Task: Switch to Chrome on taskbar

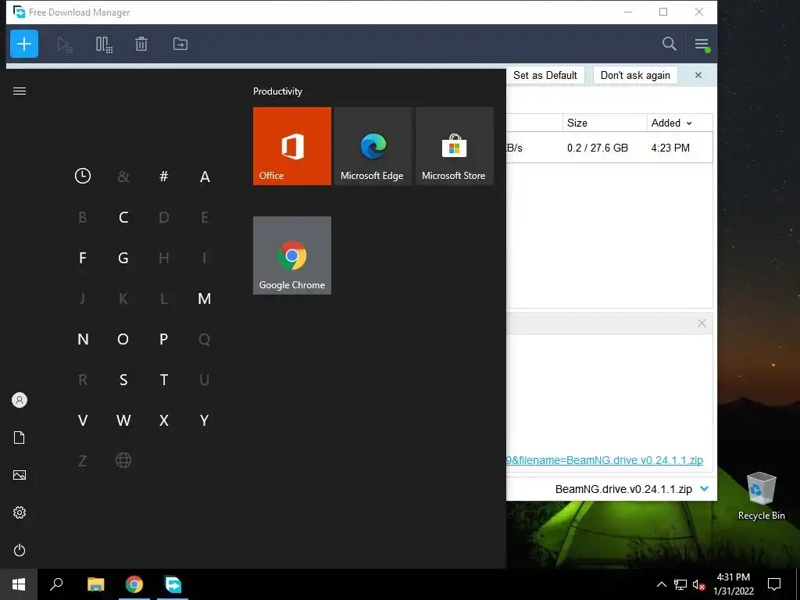Action: (134, 584)
